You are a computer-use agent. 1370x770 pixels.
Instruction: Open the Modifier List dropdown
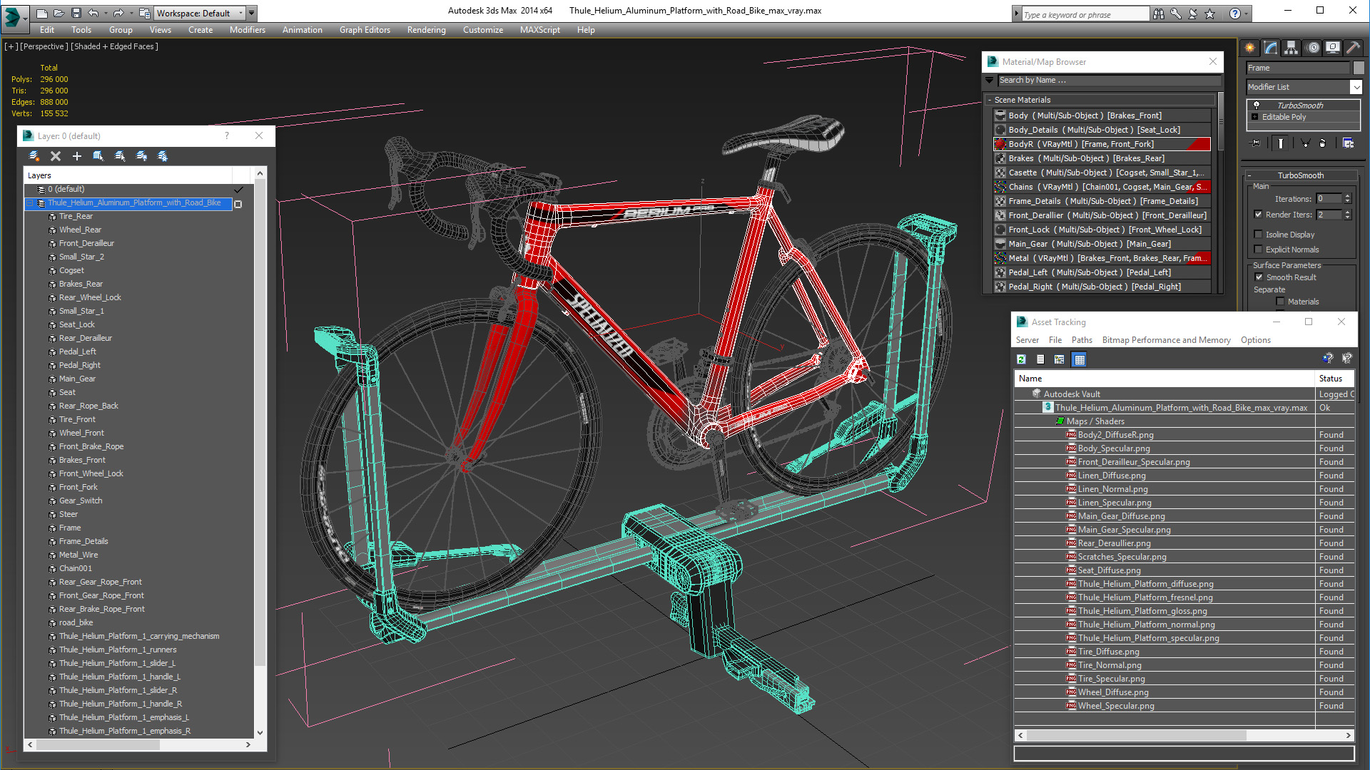[x=1356, y=87]
